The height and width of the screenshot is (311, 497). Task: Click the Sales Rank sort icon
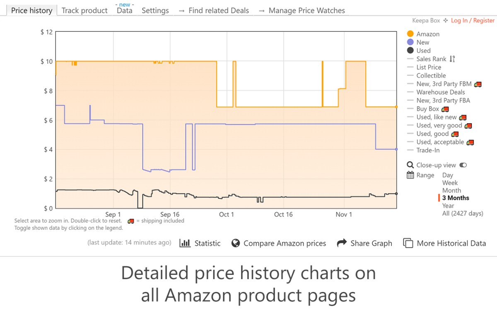coord(452,59)
